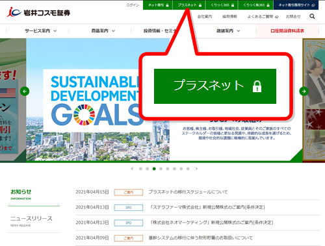Click date 2021年04月15日
Viewport: 325px width, 246px height.
point(92,192)
